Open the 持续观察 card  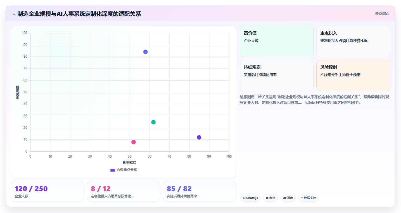tap(277, 76)
